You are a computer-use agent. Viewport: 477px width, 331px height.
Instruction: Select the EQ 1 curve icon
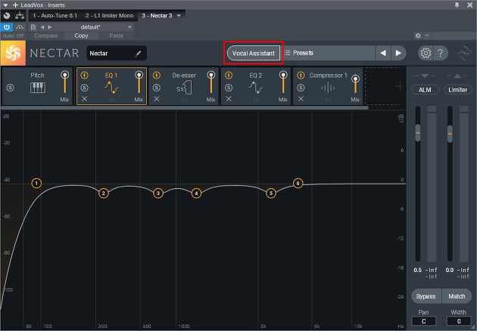coord(111,88)
